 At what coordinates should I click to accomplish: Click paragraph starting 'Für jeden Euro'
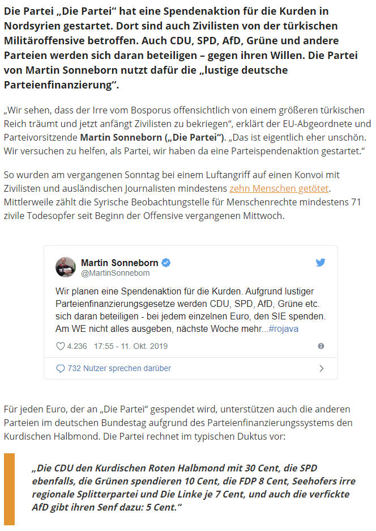coord(178,423)
